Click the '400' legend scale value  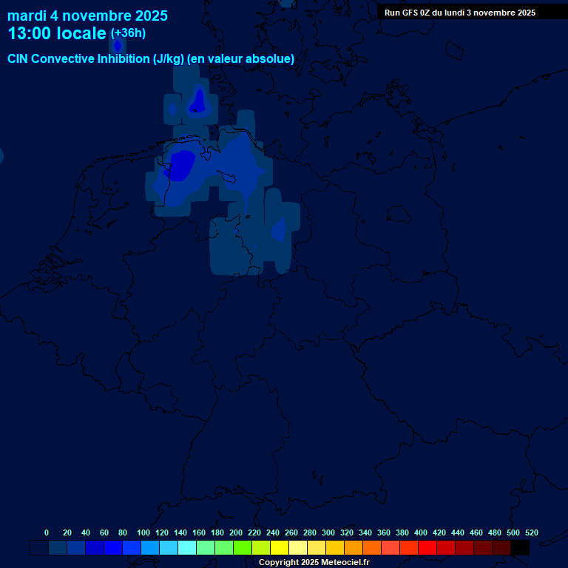click(x=421, y=532)
